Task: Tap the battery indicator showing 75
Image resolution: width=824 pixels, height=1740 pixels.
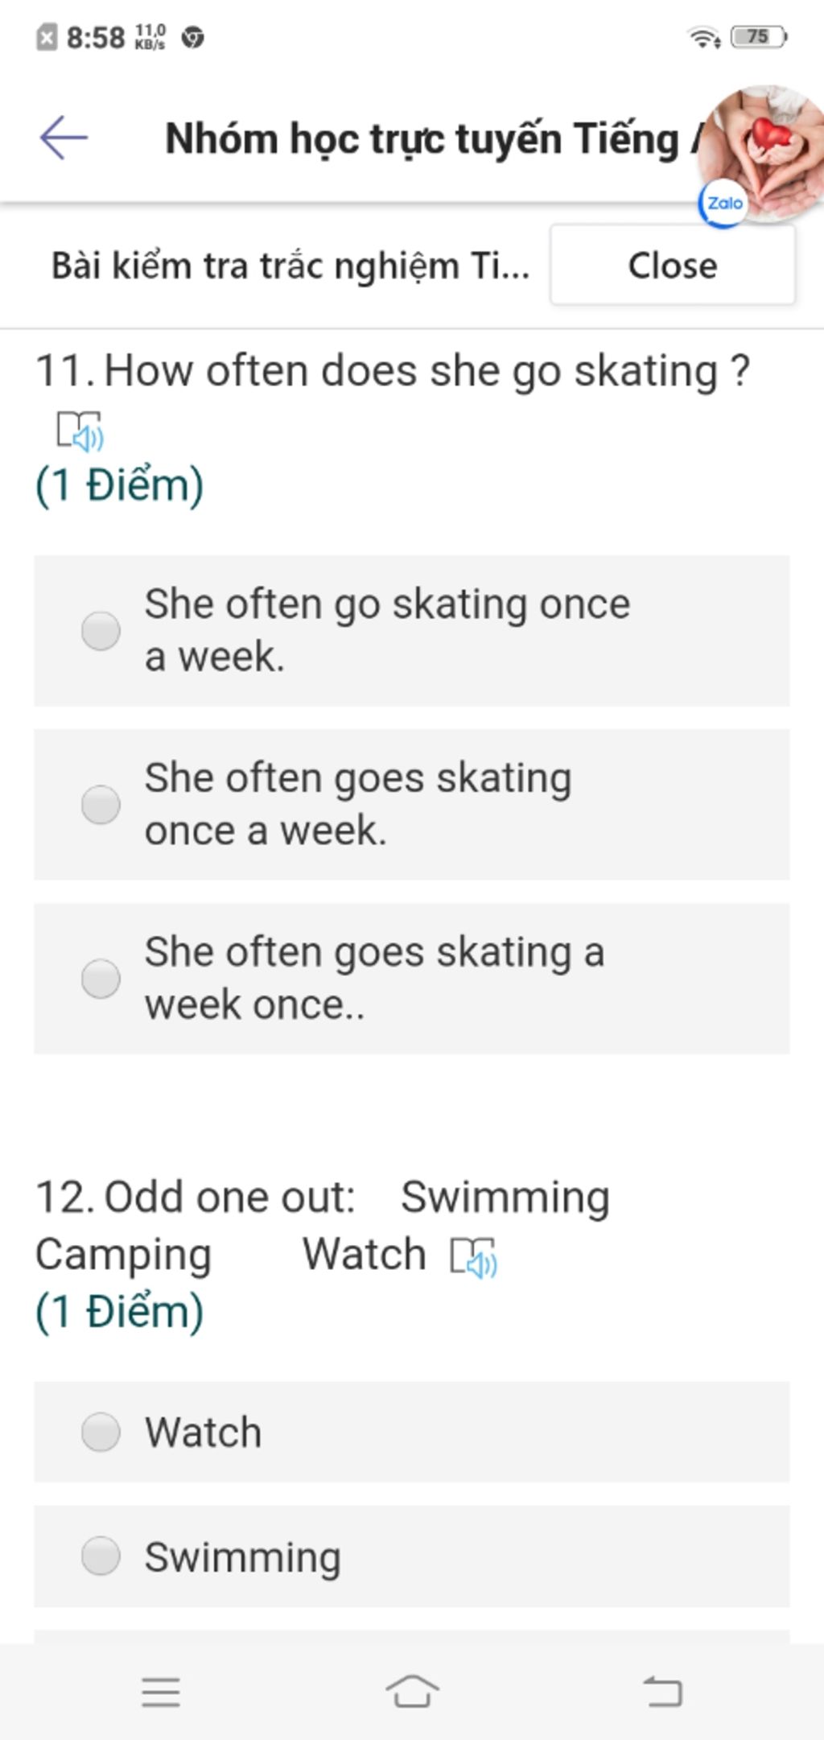Action: (759, 37)
